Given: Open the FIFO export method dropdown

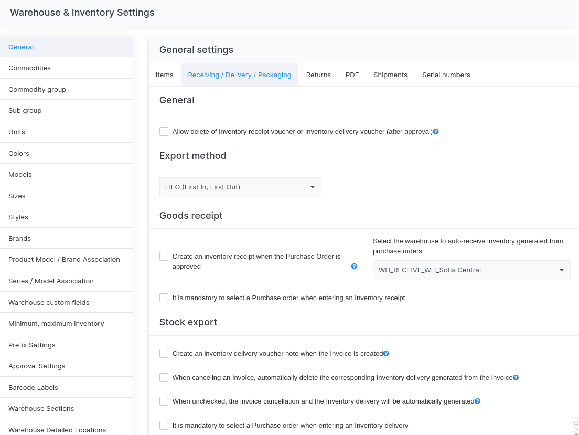Looking at the screenshot, I should point(240,187).
